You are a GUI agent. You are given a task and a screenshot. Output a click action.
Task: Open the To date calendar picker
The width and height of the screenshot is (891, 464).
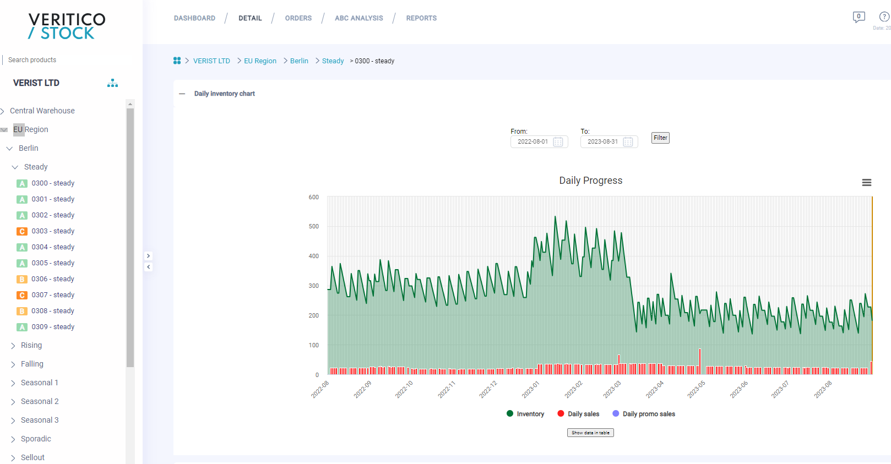[x=628, y=142]
